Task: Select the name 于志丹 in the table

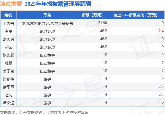Action: pyautogui.click(x=9, y=23)
